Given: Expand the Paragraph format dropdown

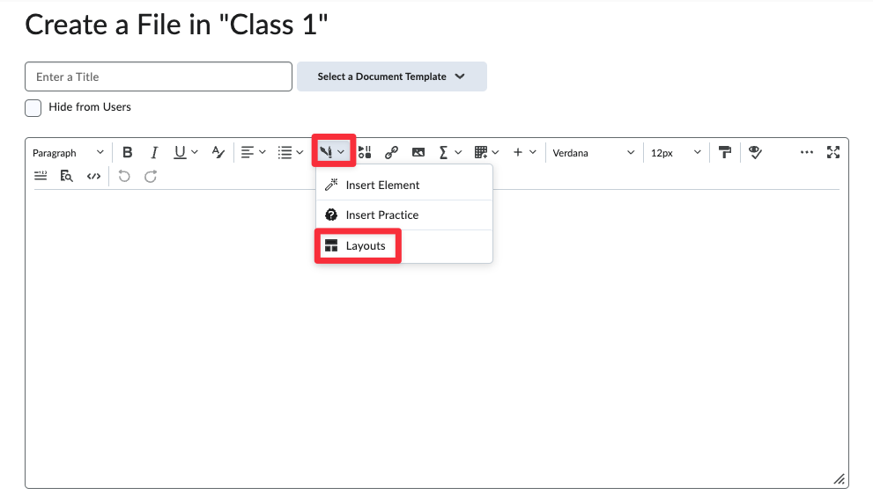Looking at the screenshot, I should coord(69,152).
